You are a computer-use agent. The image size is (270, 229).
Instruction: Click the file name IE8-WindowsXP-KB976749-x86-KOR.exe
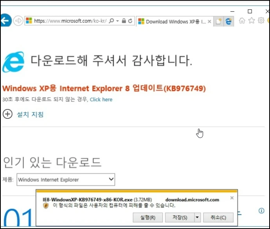click(88, 200)
